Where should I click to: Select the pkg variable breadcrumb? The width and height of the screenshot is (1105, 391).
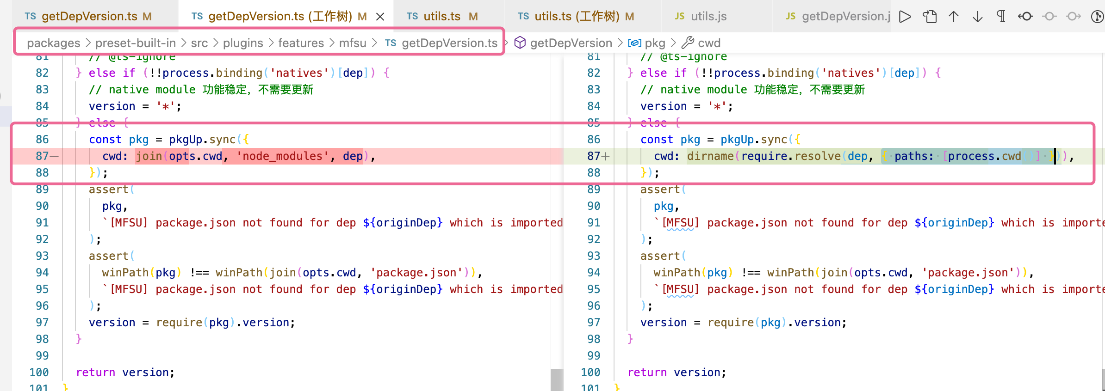646,43
